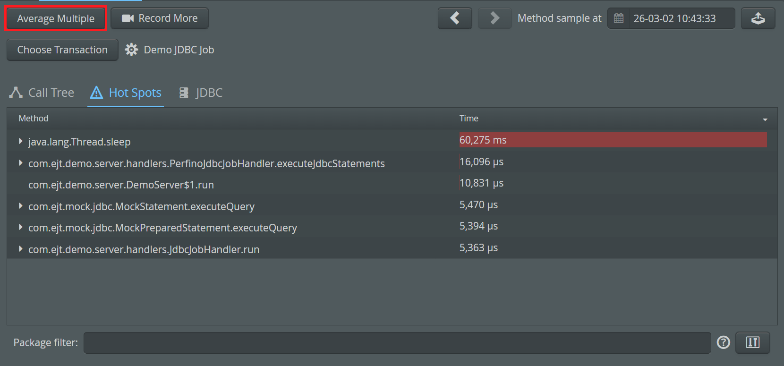Screen dimensions: 784x366
Task: Click the Package filter text field
Action: (397, 343)
